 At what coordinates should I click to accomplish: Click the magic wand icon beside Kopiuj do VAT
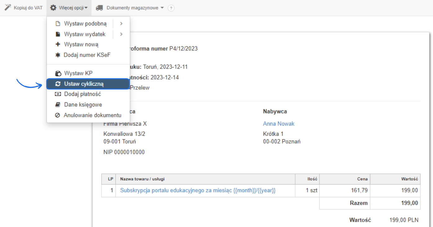pyautogui.click(x=8, y=8)
